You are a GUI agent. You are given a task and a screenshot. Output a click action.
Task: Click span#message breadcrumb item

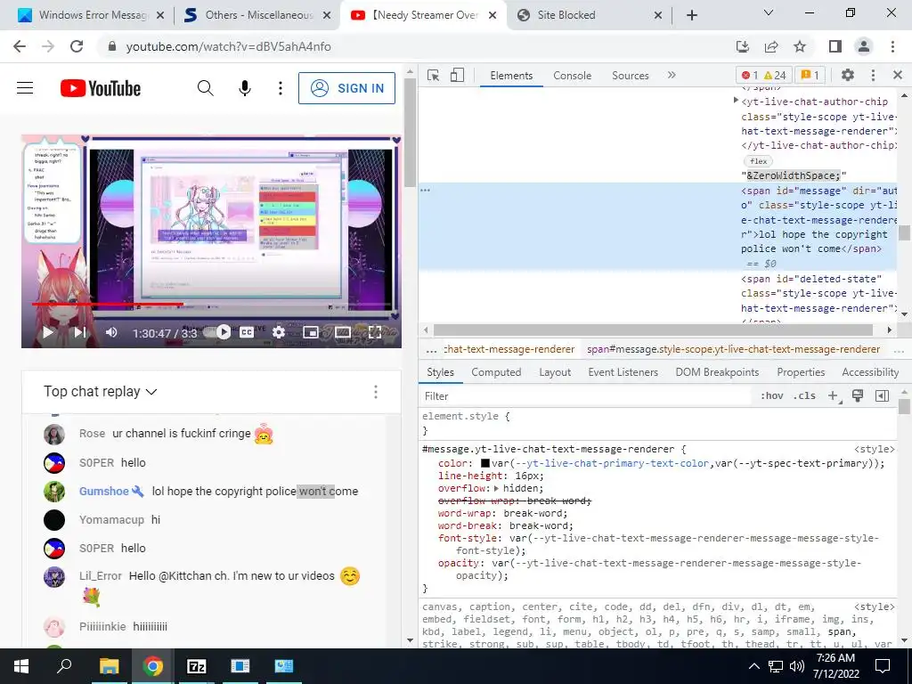pos(733,349)
